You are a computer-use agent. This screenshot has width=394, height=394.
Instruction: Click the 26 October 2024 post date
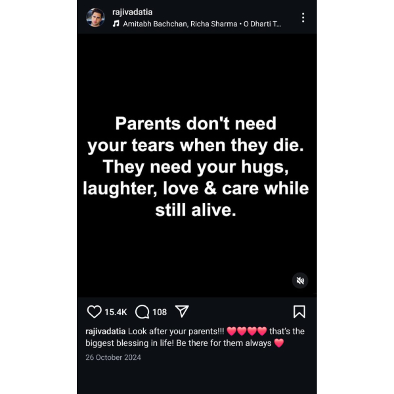click(x=114, y=357)
